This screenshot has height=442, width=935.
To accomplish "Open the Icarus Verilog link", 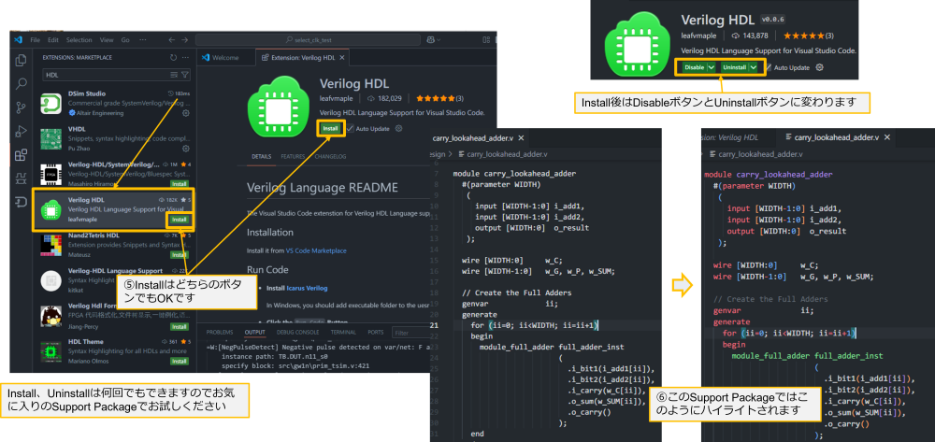I will point(307,288).
